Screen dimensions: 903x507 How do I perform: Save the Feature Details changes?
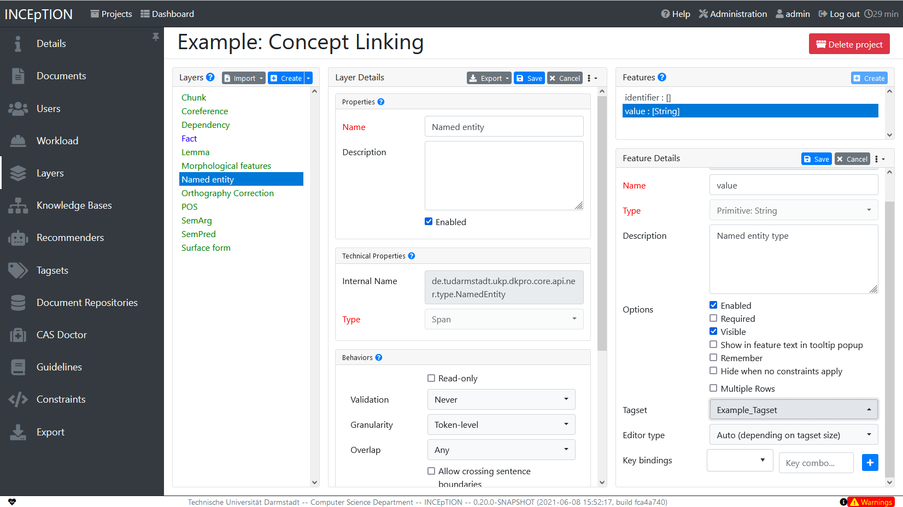(816, 158)
